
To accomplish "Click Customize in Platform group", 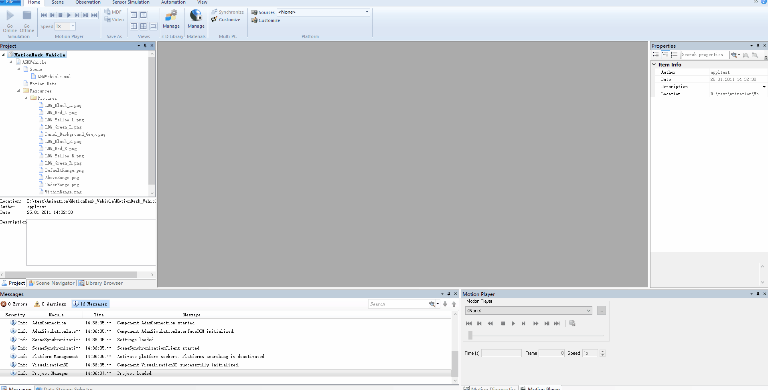I will coord(265,20).
